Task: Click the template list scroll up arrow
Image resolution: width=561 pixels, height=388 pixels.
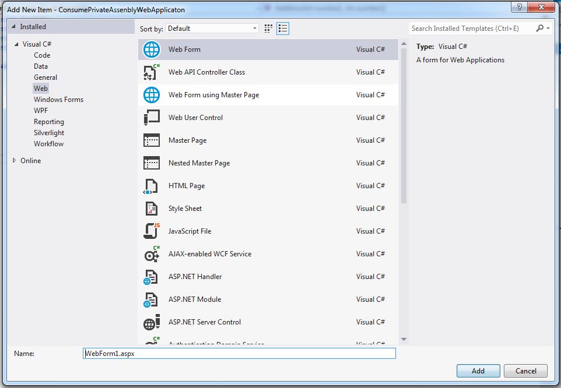Action: 404,44
